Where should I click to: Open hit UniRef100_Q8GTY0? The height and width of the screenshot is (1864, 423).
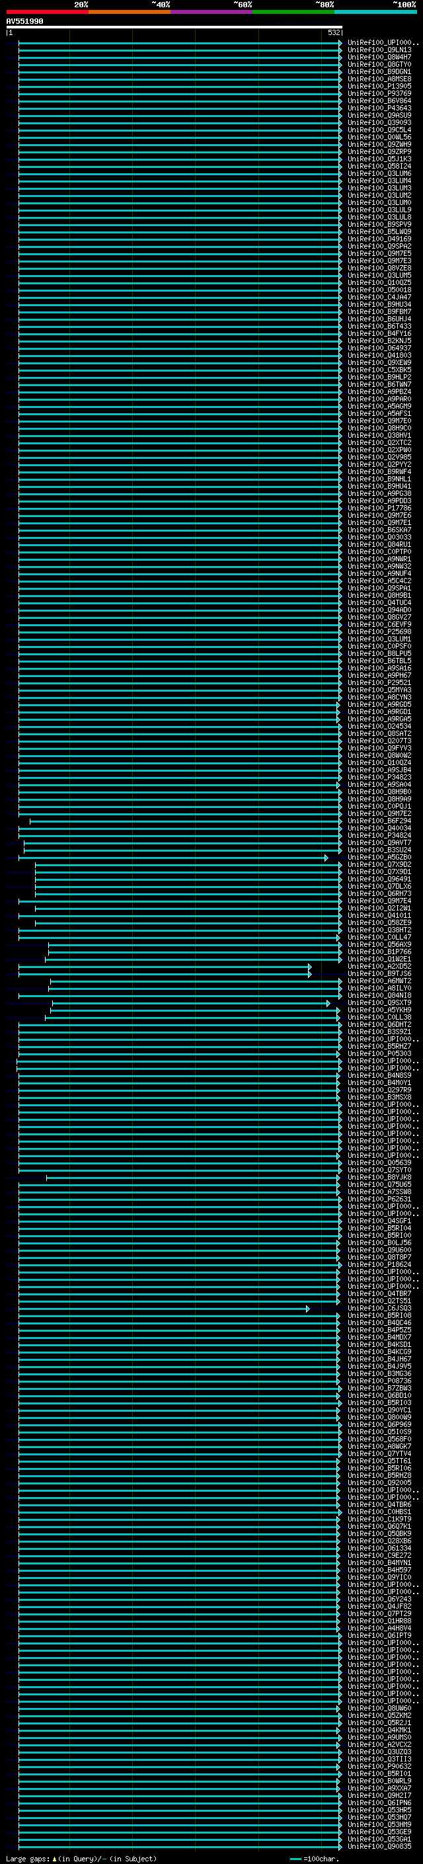click(379, 64)
